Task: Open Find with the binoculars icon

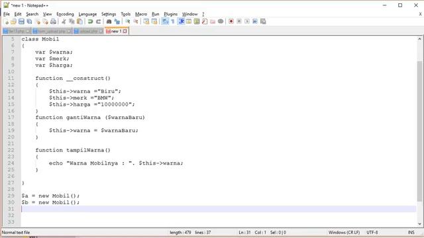Action: click(109, 22)
